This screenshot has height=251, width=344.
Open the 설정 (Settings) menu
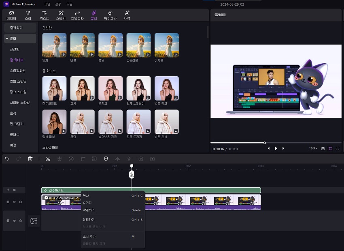click(x=58, y=4)
